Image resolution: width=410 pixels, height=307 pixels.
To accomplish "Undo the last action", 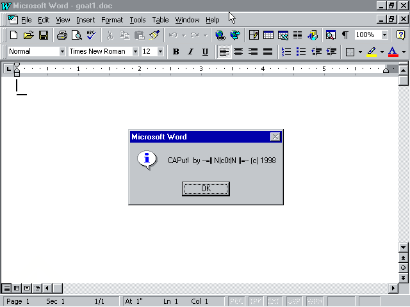I will pos(173,35).
